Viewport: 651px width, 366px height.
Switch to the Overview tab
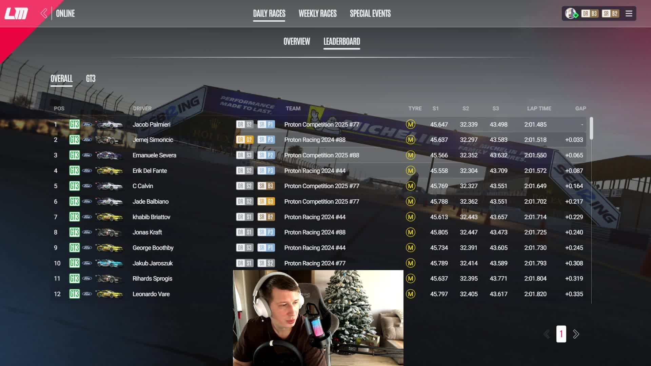(296, 41)
